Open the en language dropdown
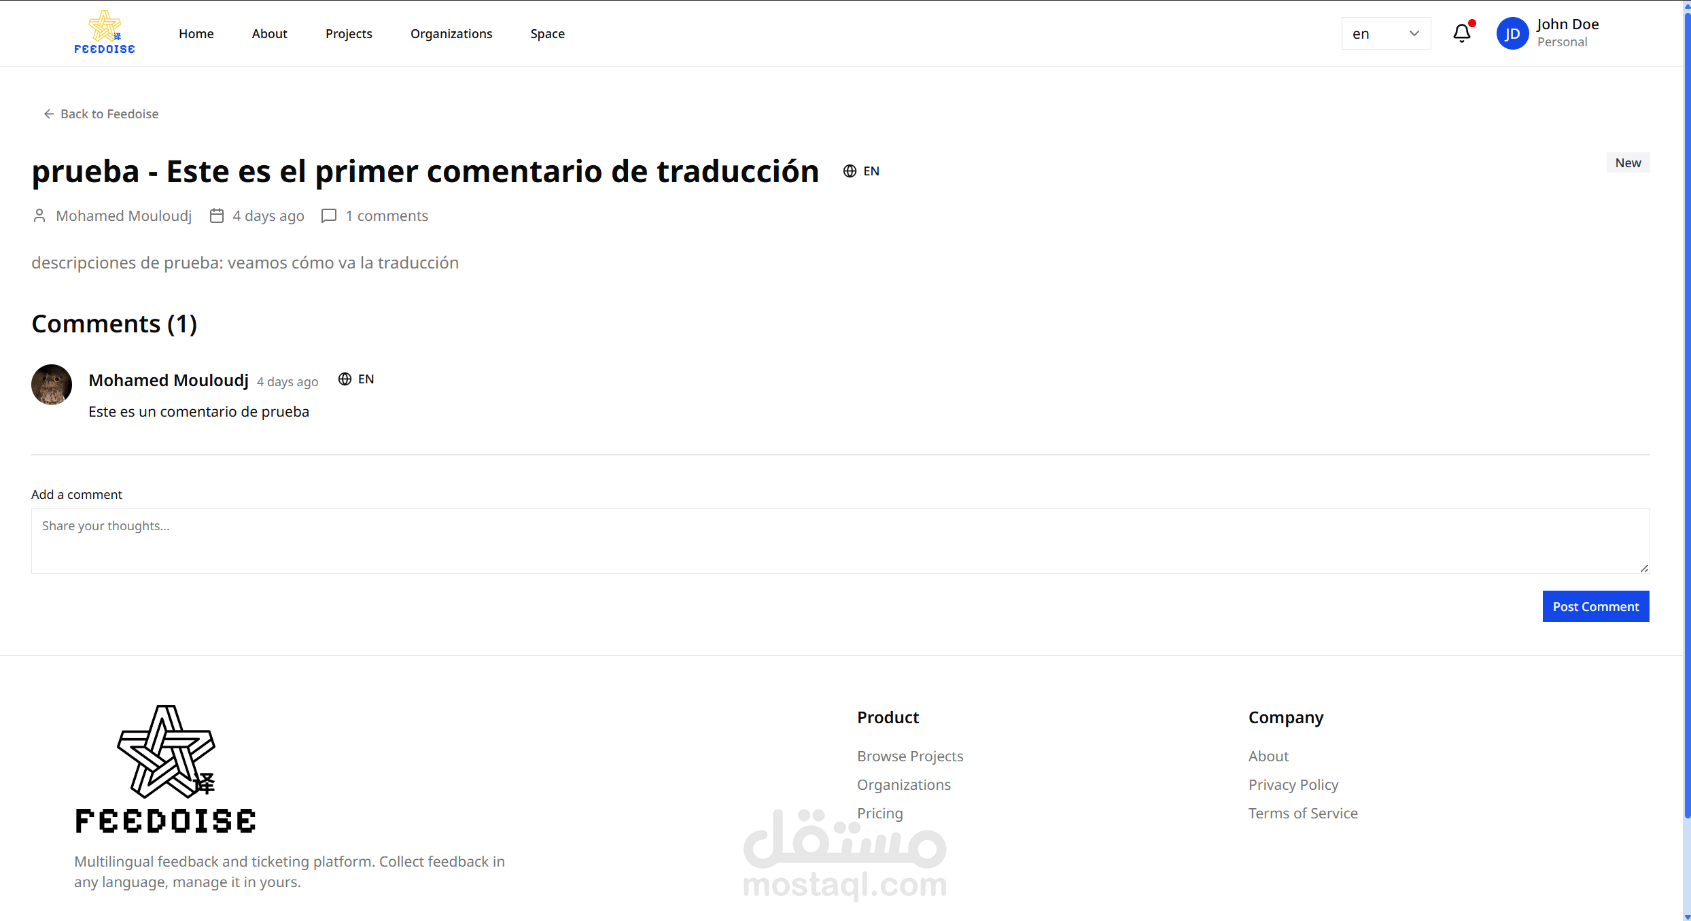The width and height of the screenshot is (1691, 921). coord(1386,33)
